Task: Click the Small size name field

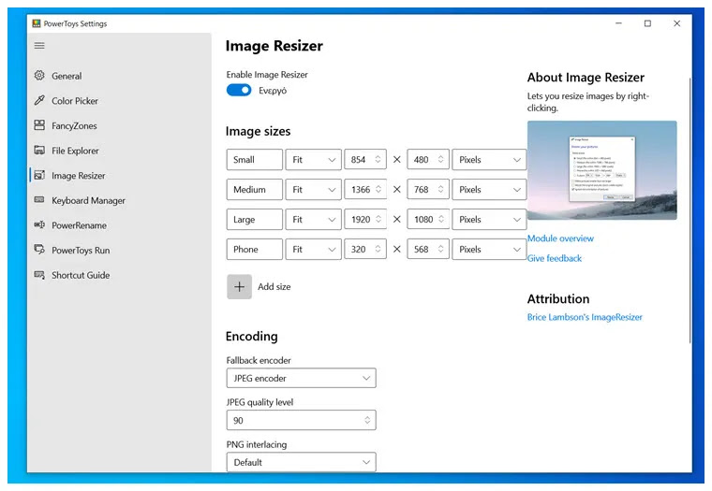Action: (254, 160)
